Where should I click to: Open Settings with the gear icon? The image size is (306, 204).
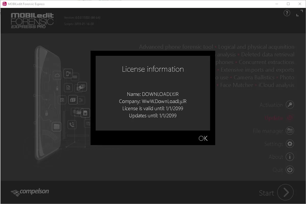tap(290, 144)
